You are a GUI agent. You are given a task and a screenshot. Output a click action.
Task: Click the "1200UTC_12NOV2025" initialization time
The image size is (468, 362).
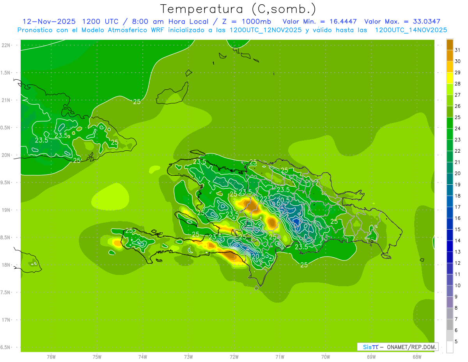pyautogui.click(x=265, y=30)
